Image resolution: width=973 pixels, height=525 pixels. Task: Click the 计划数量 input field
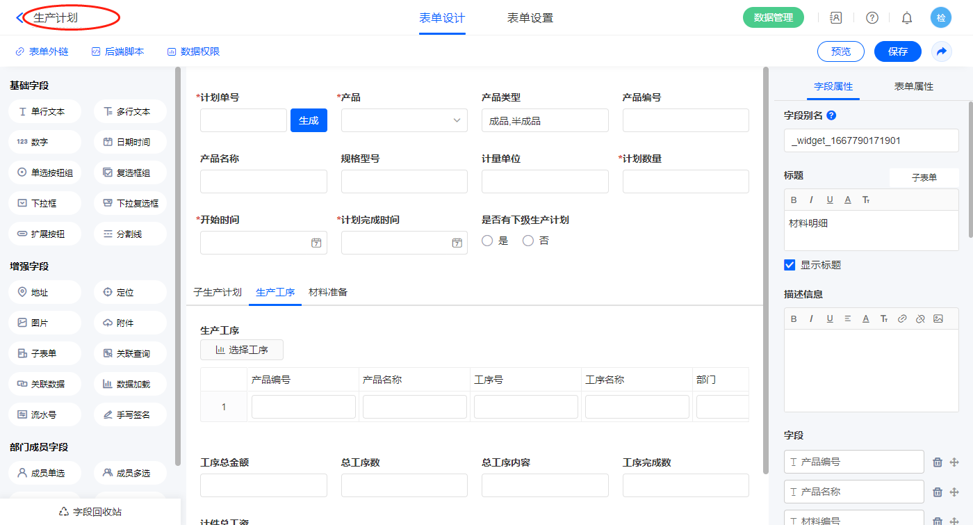685,181
